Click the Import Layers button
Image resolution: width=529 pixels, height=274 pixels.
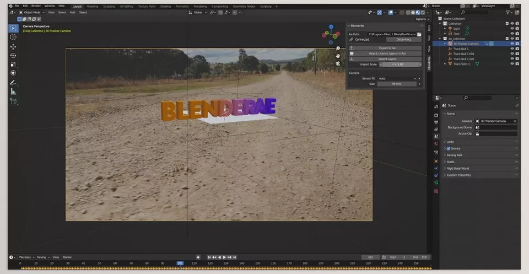[385, 59]
